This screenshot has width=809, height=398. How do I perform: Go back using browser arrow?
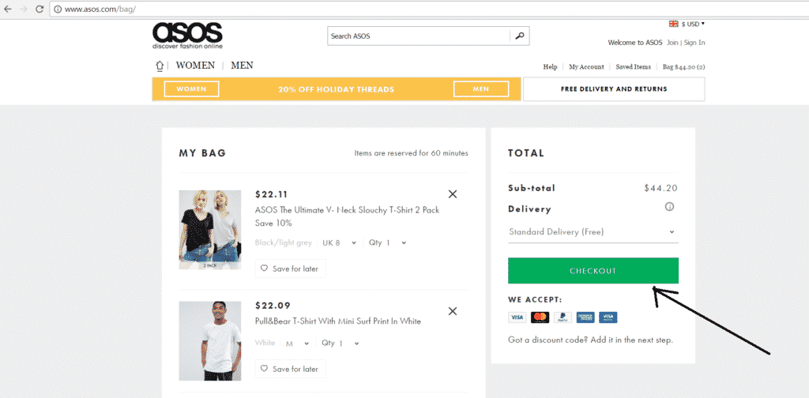tap(8, 9)
